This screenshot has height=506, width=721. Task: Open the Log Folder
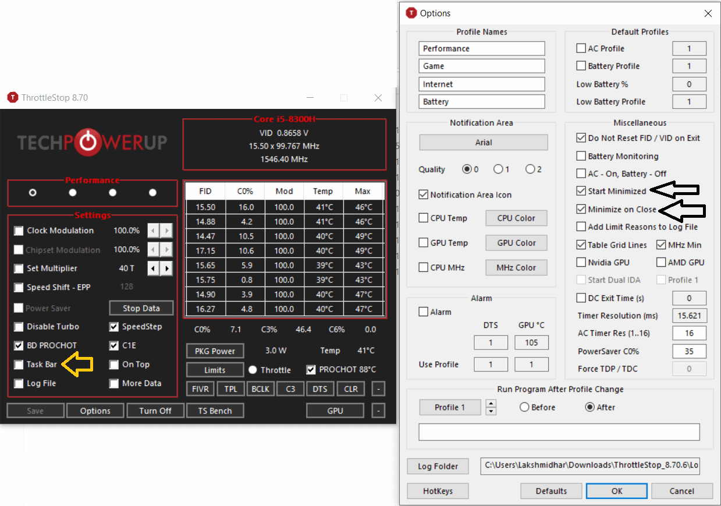click(438, 466)
